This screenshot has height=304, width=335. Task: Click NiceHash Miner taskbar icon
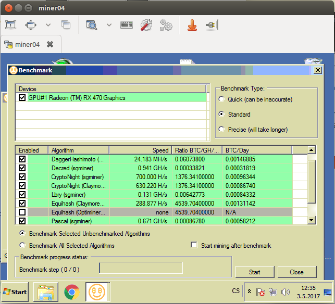[97, 292]
